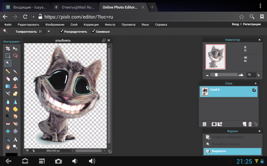267x166 pixels.
Task: Click the Толерантность value field
Action: [42, 32]
